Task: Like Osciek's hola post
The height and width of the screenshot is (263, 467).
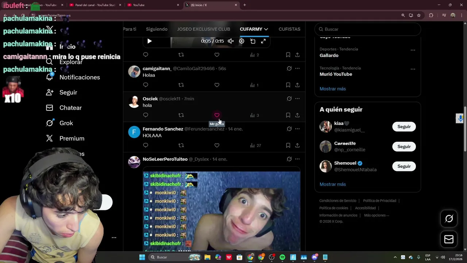Action: (x=217, y=115)
